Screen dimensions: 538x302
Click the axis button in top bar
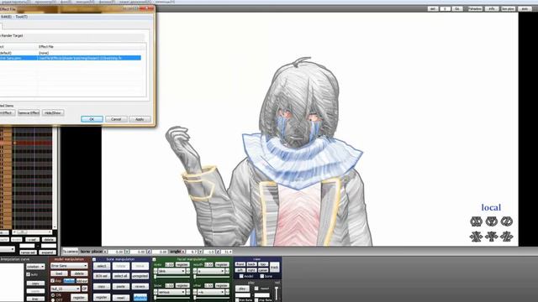coord(525,8)
